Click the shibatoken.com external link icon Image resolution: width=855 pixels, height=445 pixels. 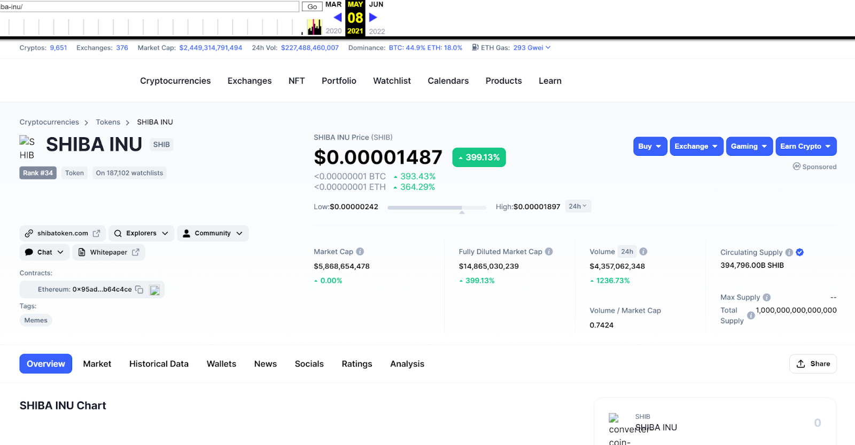[x=96, y=233]
